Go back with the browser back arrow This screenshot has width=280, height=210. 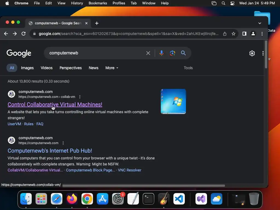(6, 34)
